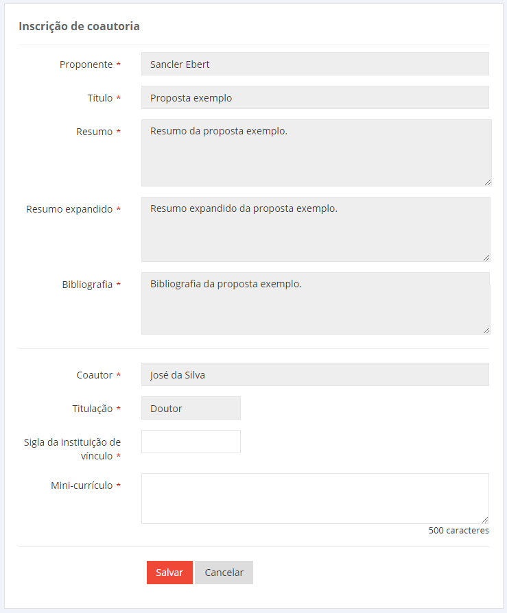
Task: Click the Coautor label text
Action: pos(95,375)
